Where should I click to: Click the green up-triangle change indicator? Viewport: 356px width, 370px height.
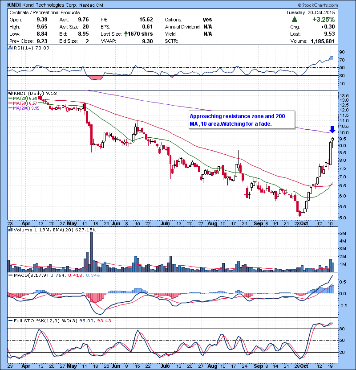[x=295, y=20]
